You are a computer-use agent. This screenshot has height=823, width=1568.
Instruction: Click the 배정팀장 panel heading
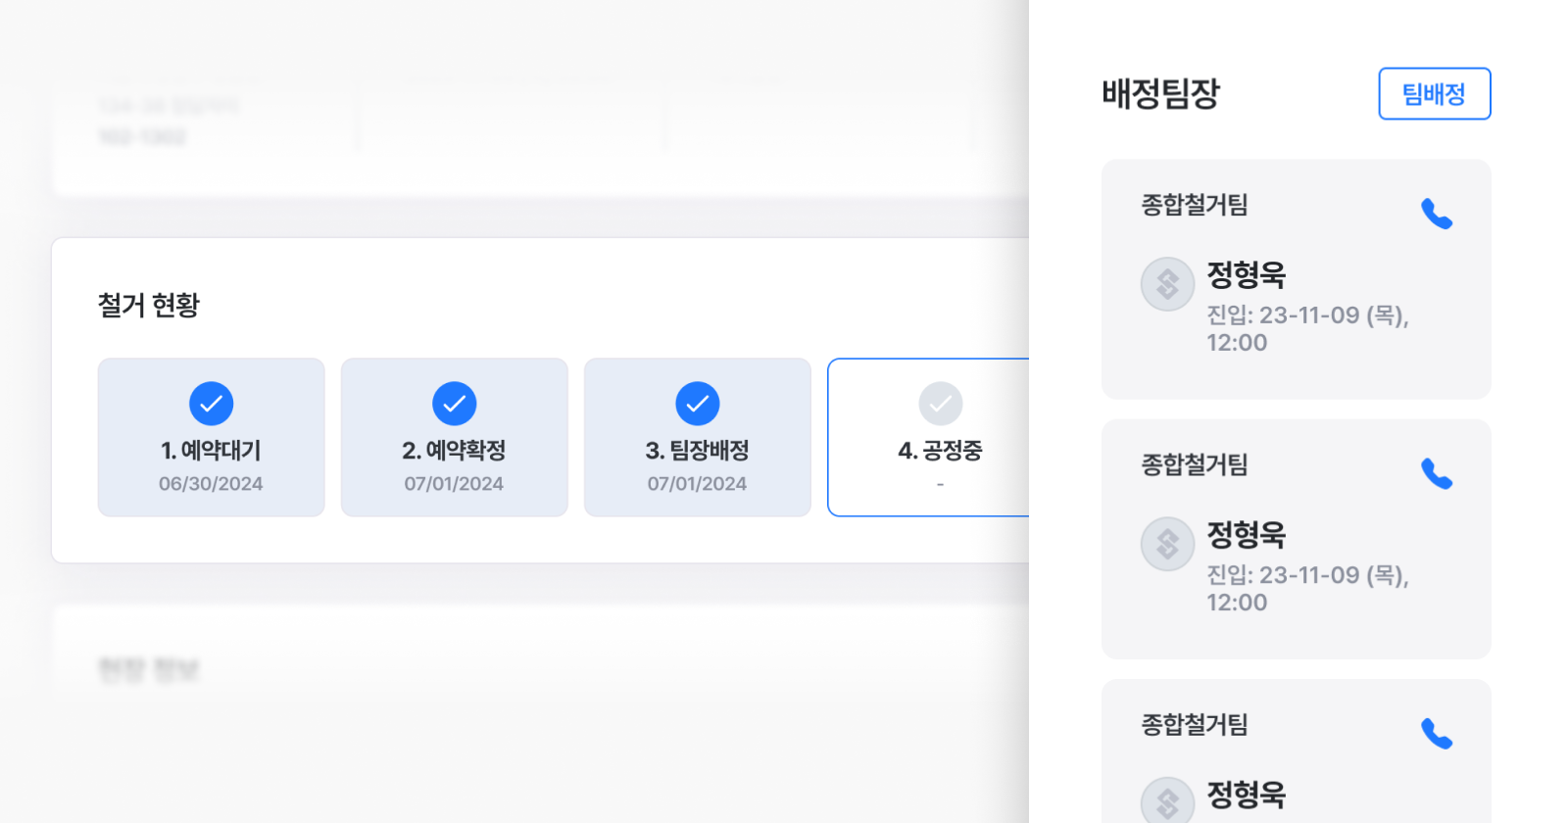point(1160,94)
